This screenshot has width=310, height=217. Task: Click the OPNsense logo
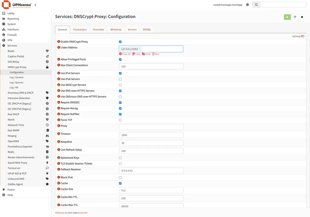tap(16, 5)
